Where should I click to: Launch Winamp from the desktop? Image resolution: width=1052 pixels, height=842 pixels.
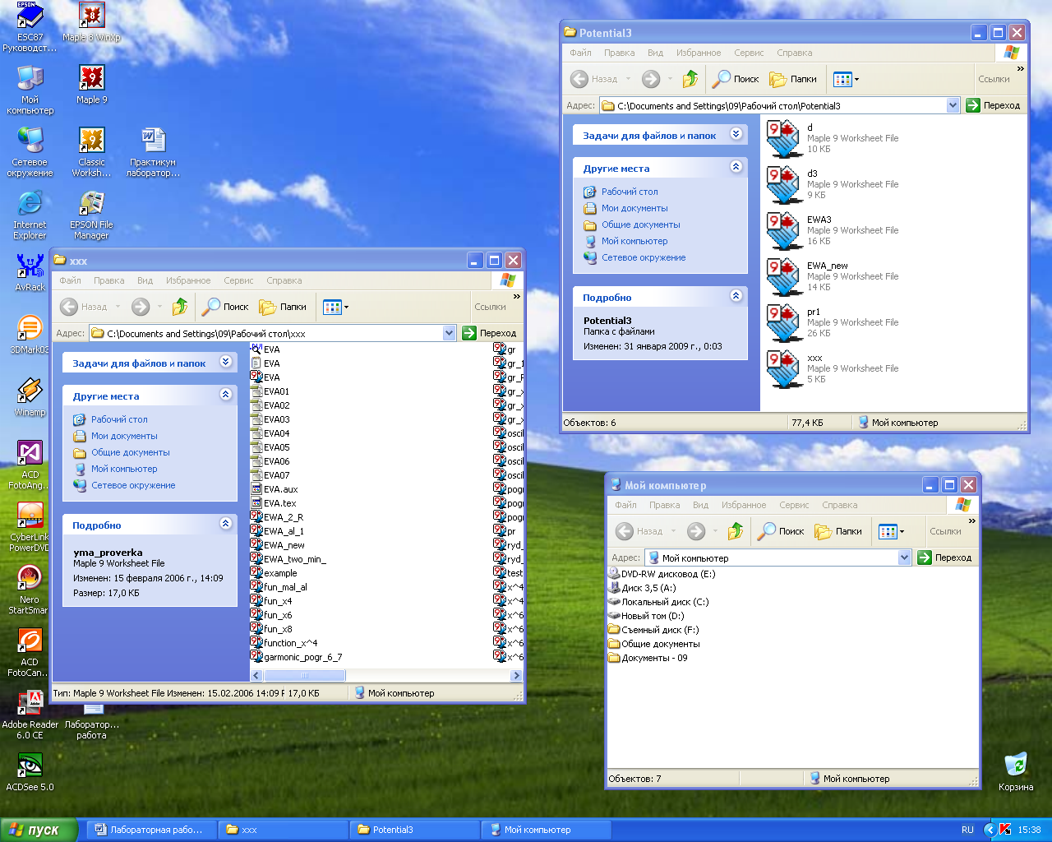pyautogui.click(x=30, y=396)
